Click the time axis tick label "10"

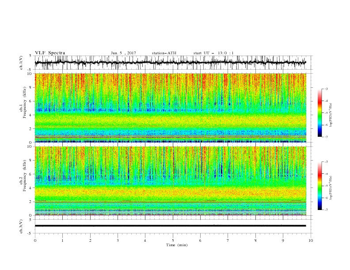point(311,240)
